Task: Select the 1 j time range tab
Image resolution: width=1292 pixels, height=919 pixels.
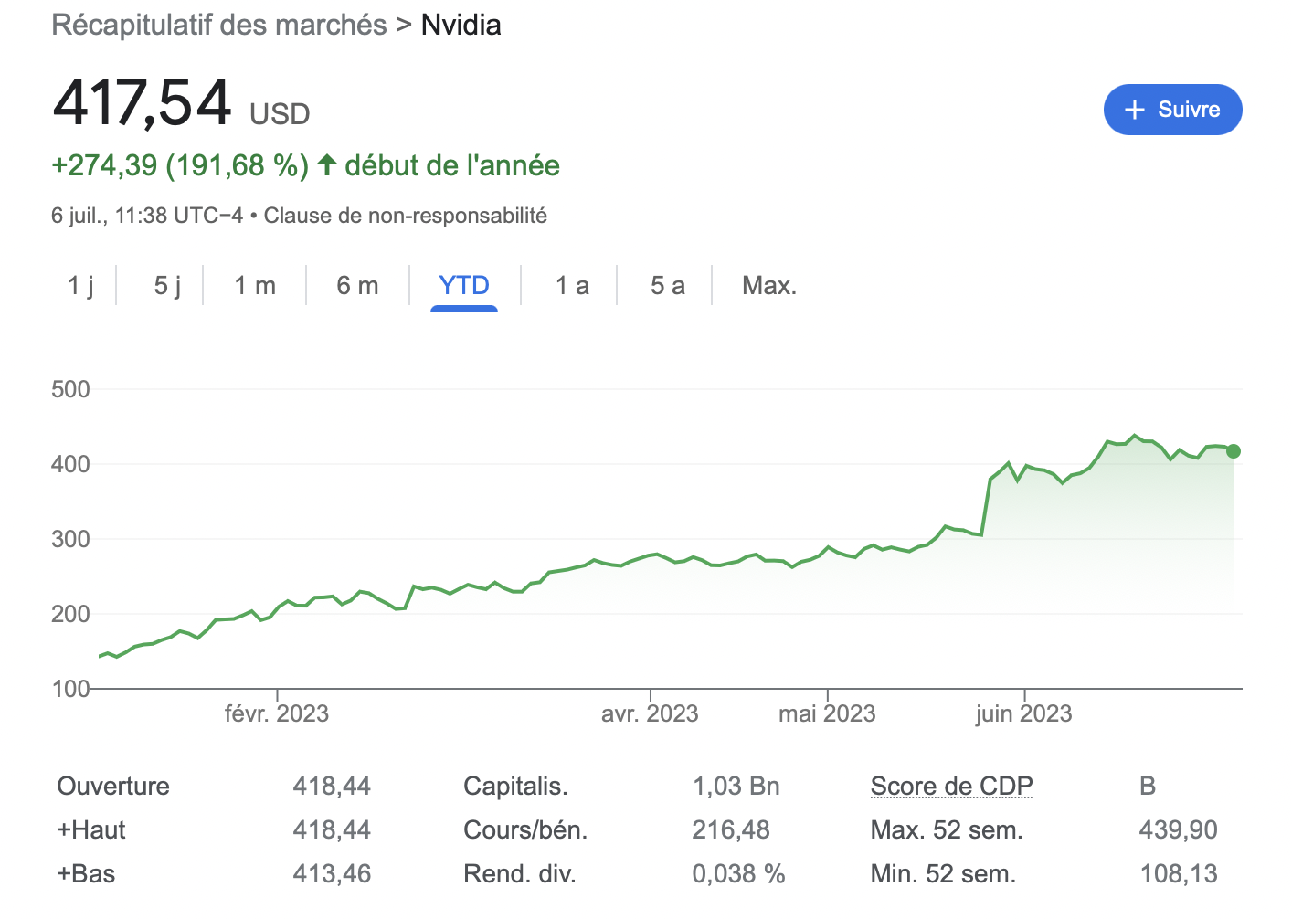Action: (80, 286)
